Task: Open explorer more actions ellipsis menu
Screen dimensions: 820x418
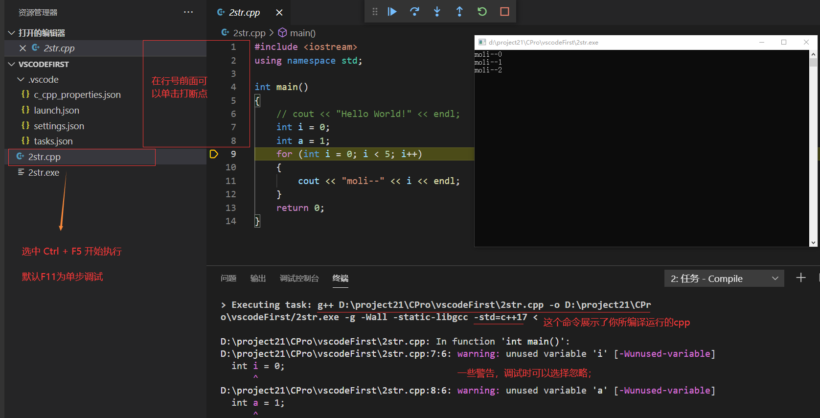Action: [x=188, y=12]
